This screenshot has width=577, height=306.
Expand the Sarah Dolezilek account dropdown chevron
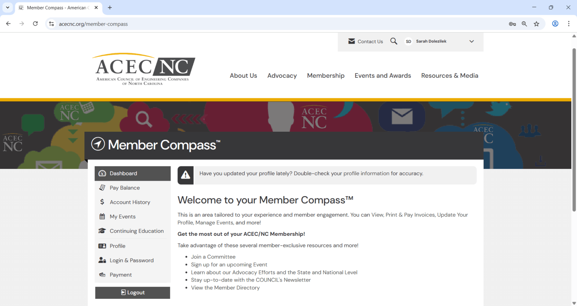coord(471,41)
